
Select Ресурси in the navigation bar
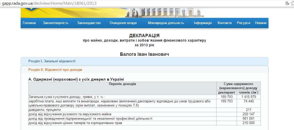click(x=243, y=23)
